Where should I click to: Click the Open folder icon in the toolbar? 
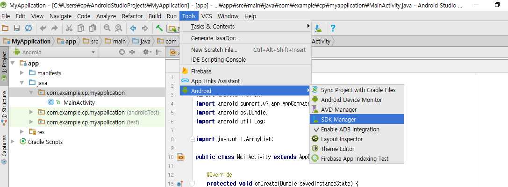pos(5,28)
